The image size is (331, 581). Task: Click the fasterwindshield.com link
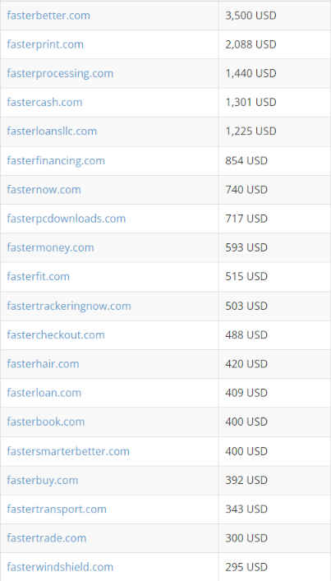60,567
